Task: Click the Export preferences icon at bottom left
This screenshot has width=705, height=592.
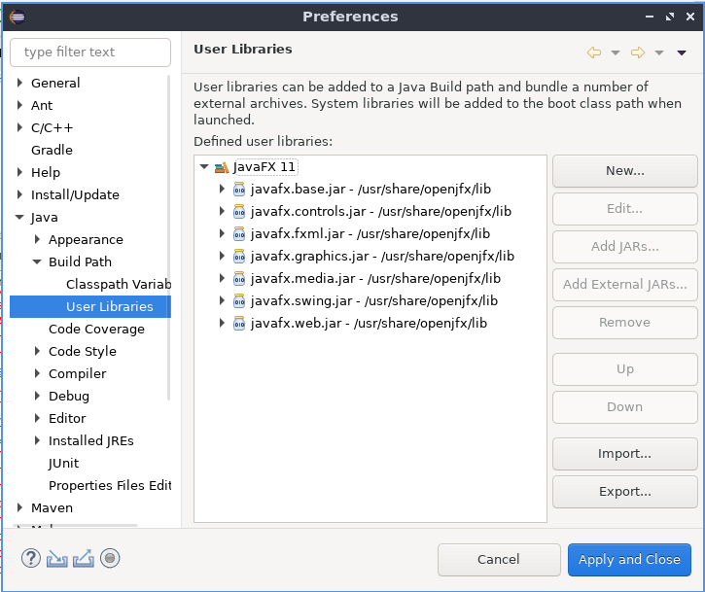Action: [x=84, y=558]
